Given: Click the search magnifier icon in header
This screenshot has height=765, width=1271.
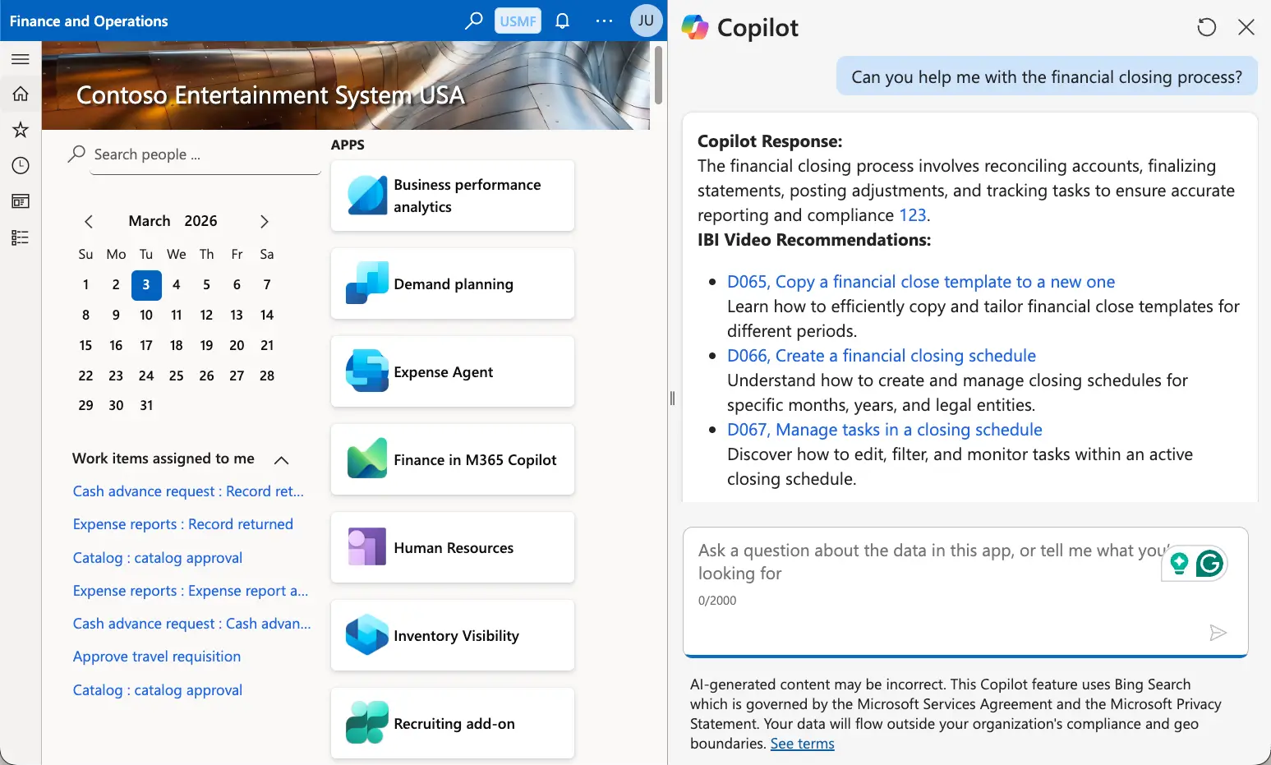Looking at the screenshot, I should pyautogui.click(x=473, y=21).
